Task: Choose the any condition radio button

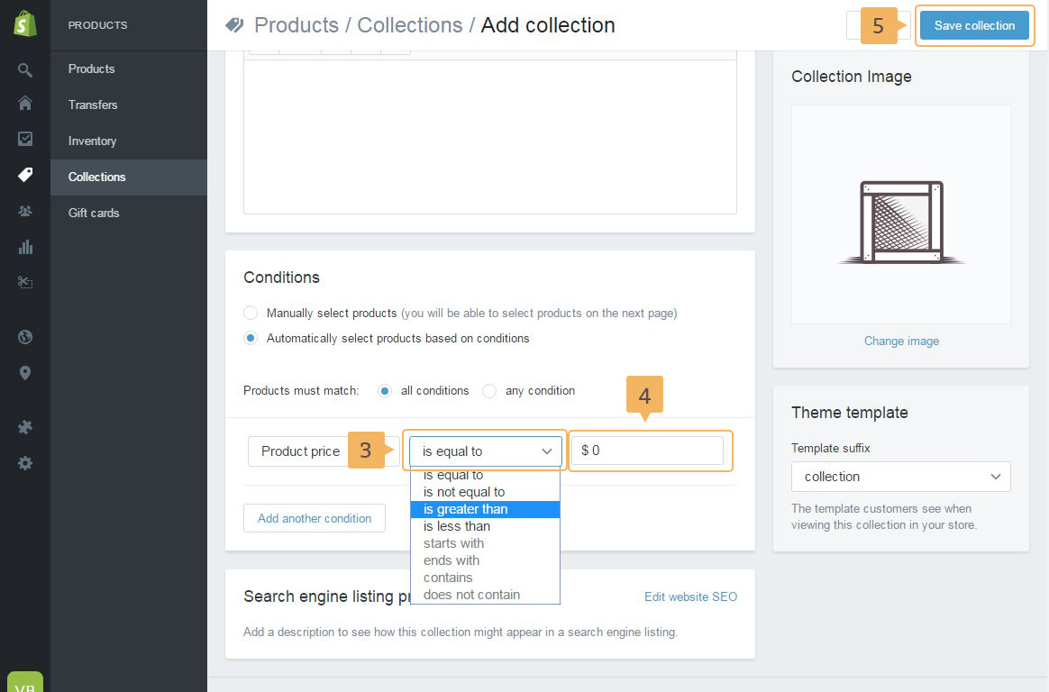Action: pos(489,391)
